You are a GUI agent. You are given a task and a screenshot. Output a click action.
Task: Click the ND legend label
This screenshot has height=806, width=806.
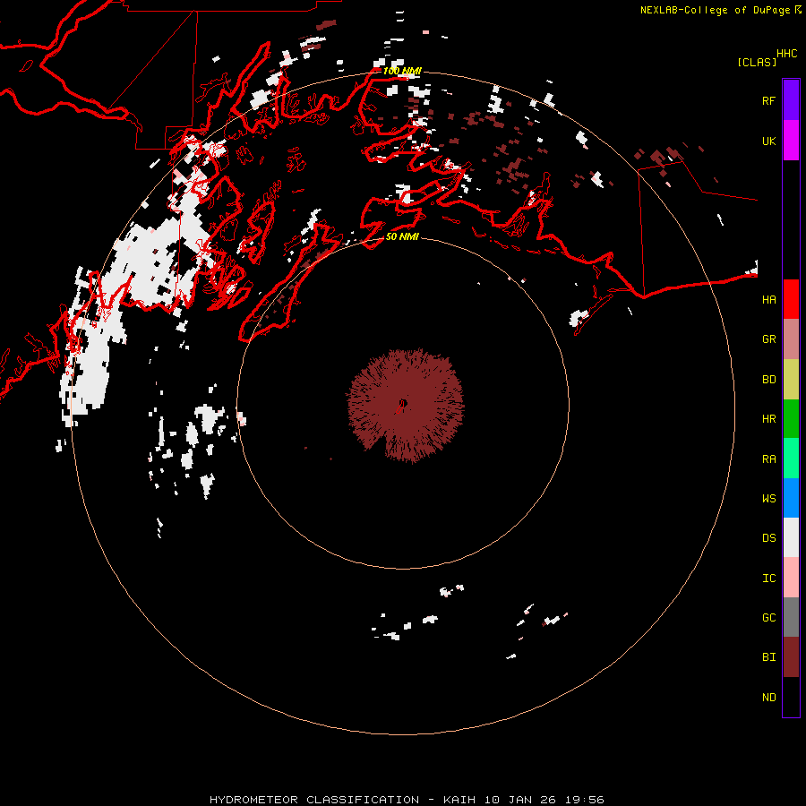(x=769, y=698)
